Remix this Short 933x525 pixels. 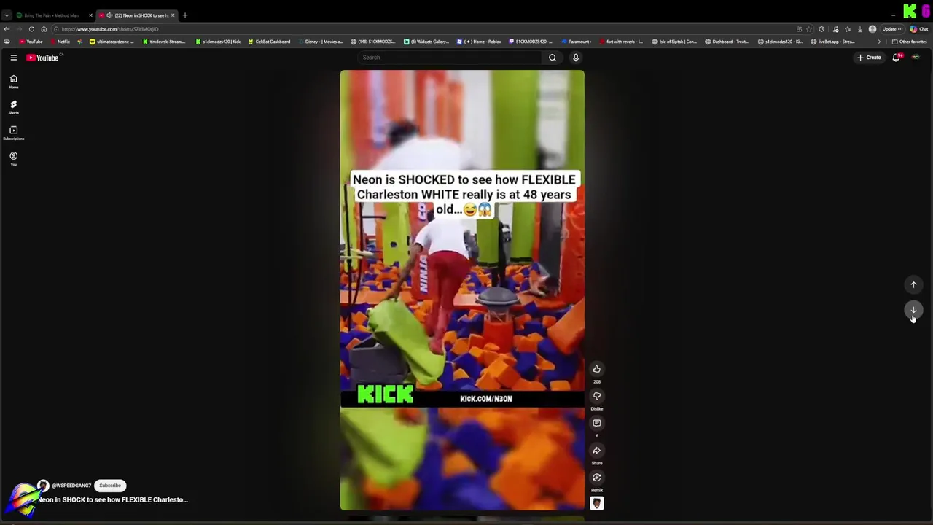[596, 478]
